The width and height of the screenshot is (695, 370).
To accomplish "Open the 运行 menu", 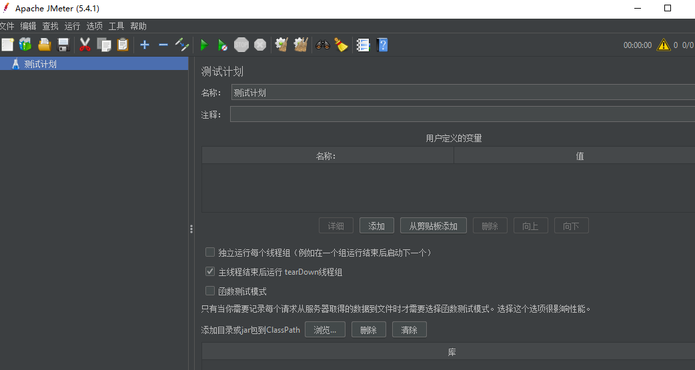I will (72, 26).
